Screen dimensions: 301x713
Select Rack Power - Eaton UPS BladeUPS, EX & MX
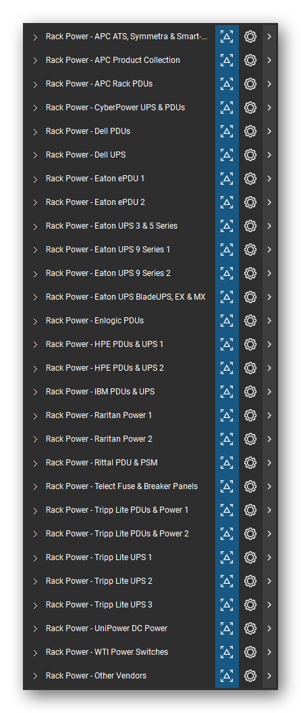click(x=126, y=297)
